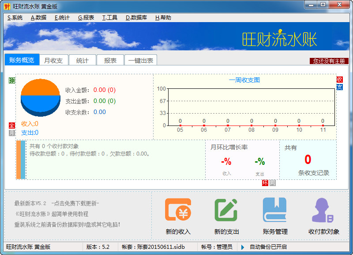Open the S.系统 menu
This screenshot has width=353, height=255.
click(x=15, y=18)
